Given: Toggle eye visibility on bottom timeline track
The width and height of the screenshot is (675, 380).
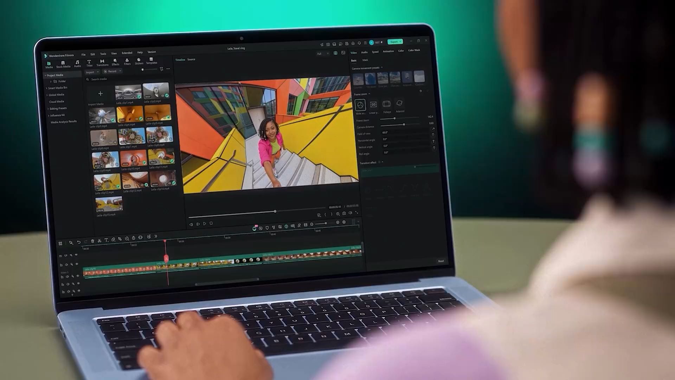Looking at the screenshot, I should (79, 291).
